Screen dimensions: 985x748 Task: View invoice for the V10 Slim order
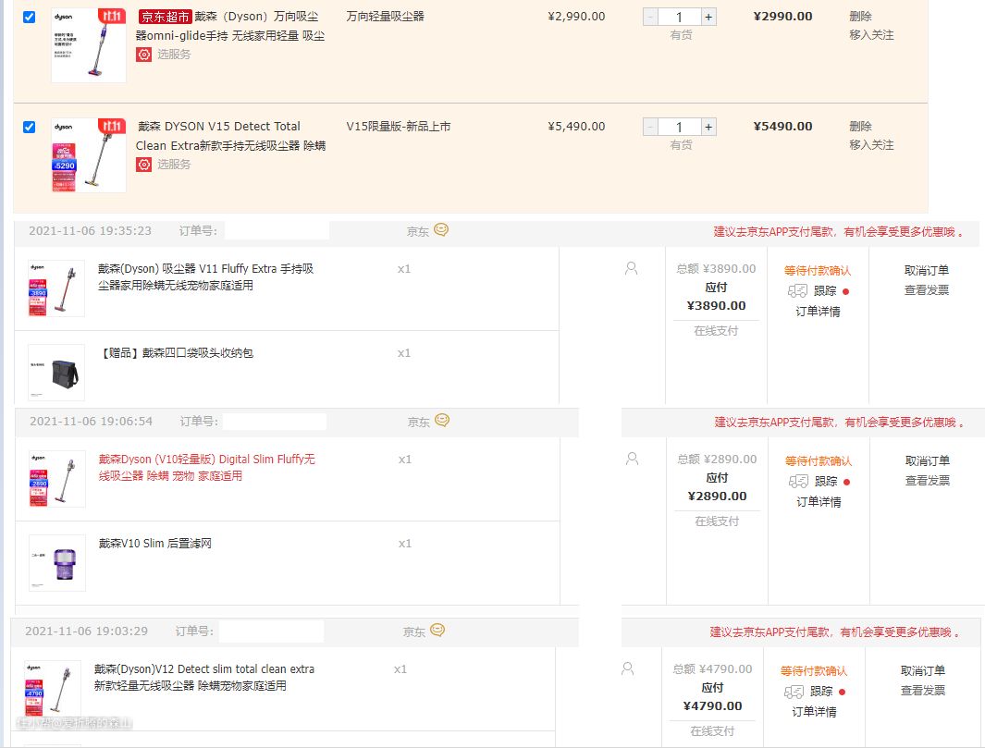[928, 481]
